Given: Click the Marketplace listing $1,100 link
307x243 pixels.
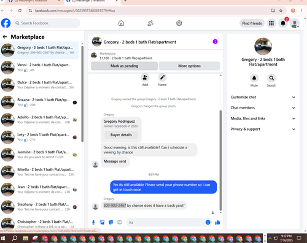Looking at the screenshot, I should [x=126, y=58].
